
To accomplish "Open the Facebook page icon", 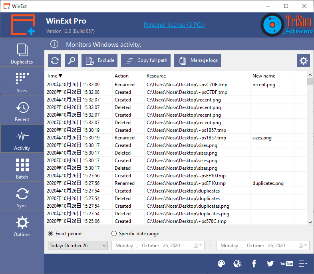I will click(x=254, y=264).
